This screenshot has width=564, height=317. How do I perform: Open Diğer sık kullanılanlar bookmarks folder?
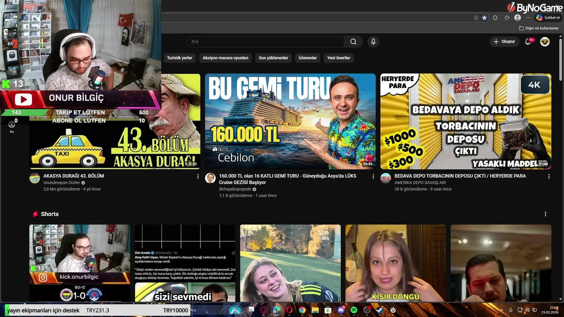(539, 28)
